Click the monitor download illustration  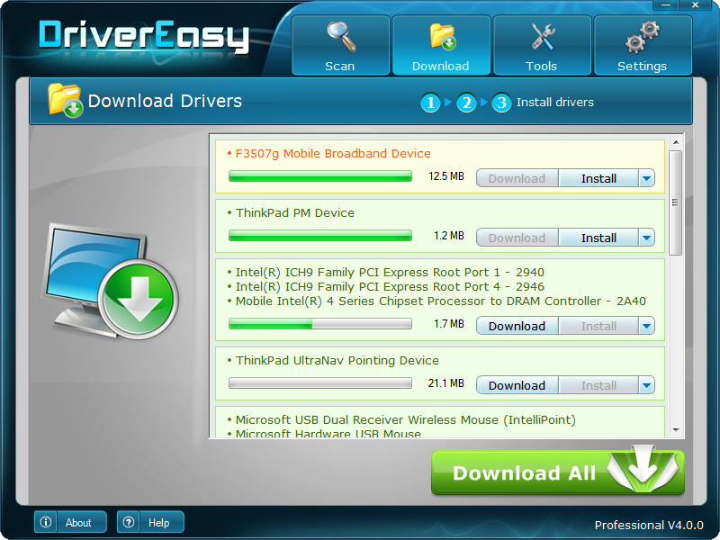pyautogui.click(x=110, y=282)
